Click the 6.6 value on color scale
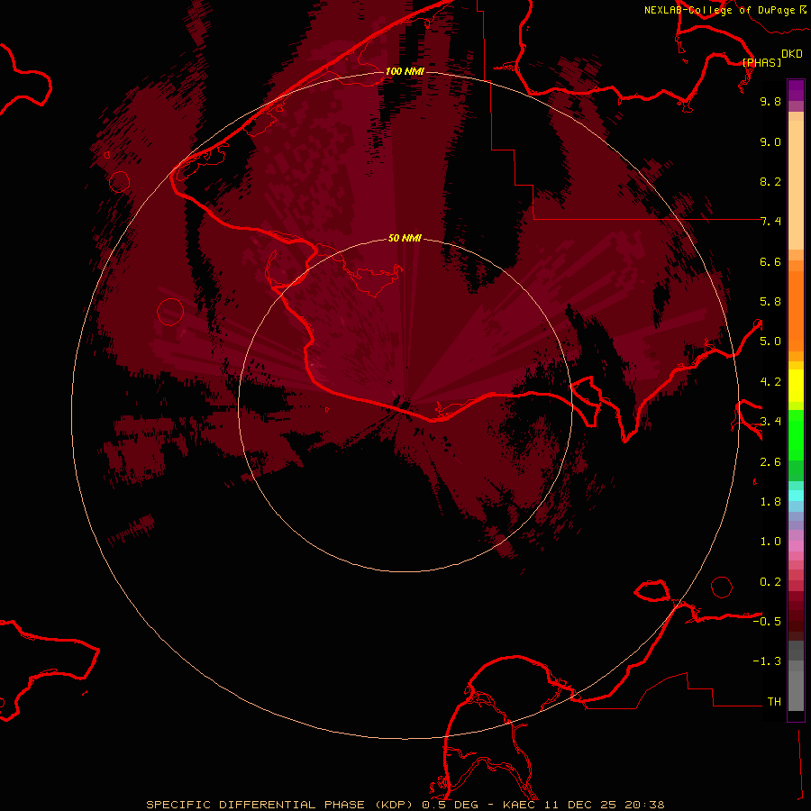 (x=770, y=261)
